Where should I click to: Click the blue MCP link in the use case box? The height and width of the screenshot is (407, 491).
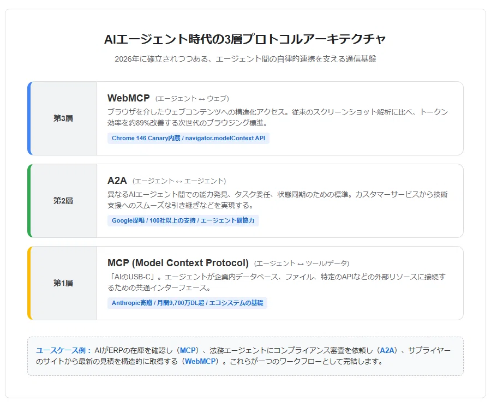tap(188, 350)
